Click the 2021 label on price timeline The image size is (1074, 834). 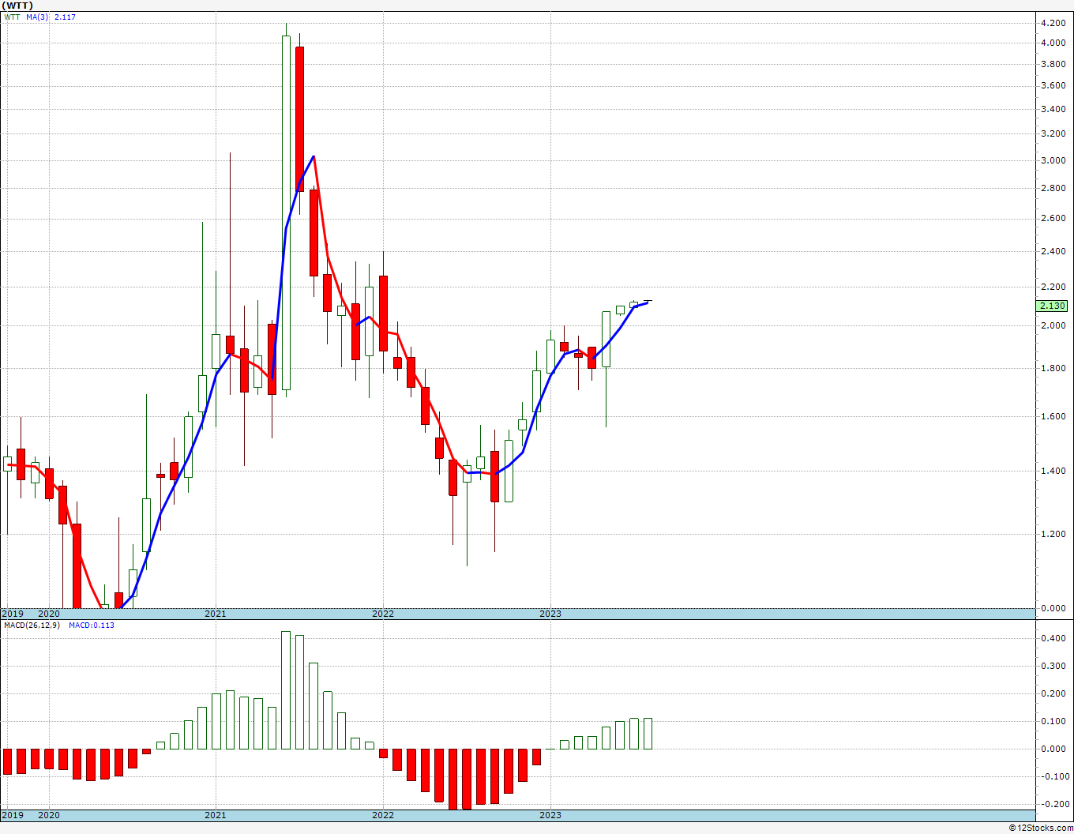pos(215,614)
